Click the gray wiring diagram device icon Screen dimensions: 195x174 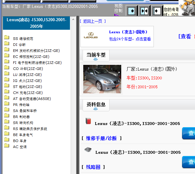88,150
